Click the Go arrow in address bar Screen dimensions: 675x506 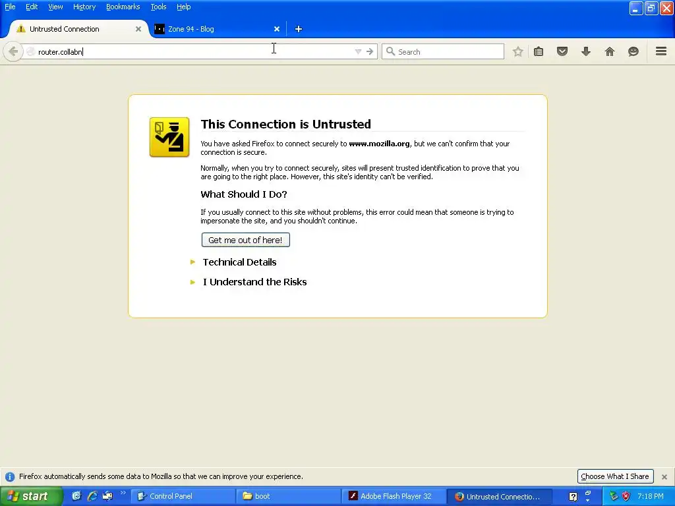click(x=370, y=51)
